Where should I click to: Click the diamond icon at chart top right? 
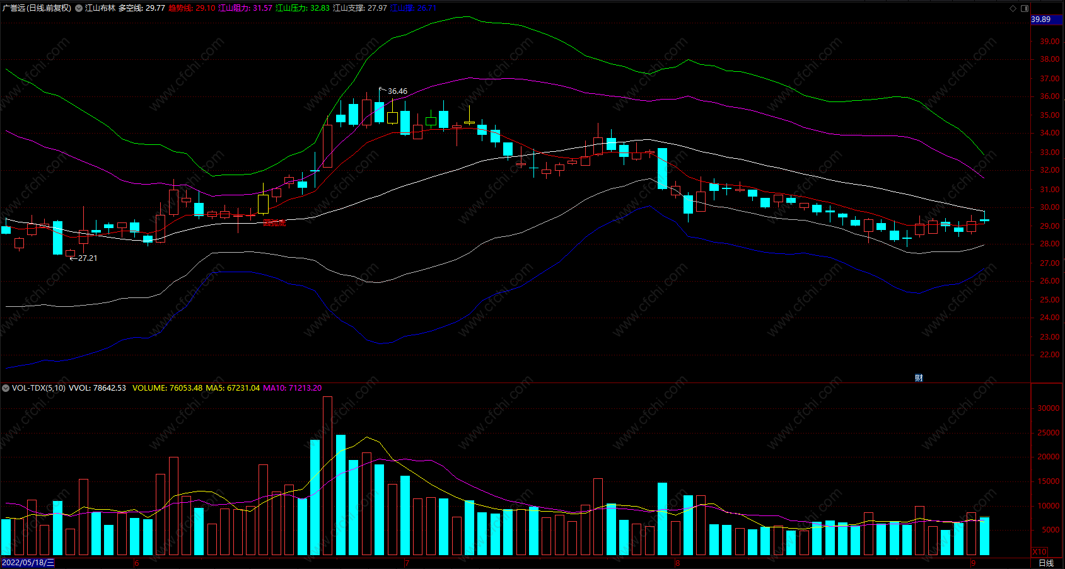[x=1013, y=8]
